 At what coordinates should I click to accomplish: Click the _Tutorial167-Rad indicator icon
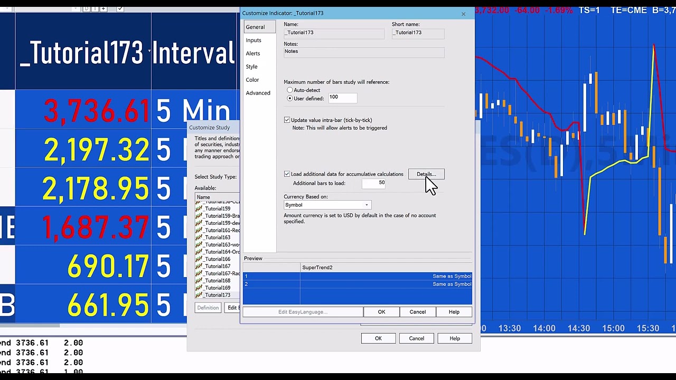[199, 273]
